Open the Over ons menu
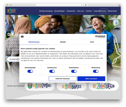Viewport: 126px width, 107px height. click(x=80, y=11)
